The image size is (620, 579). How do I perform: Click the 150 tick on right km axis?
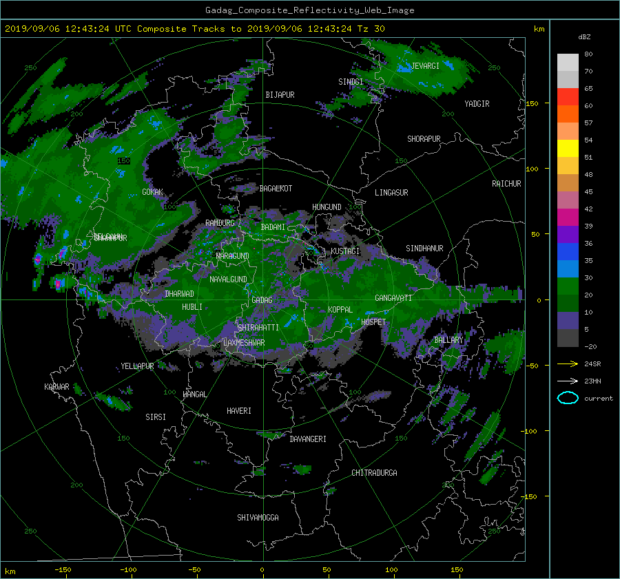(532, 103)
